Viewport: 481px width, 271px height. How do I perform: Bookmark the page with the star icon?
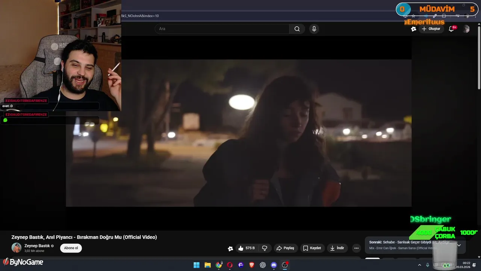[413, 16]
